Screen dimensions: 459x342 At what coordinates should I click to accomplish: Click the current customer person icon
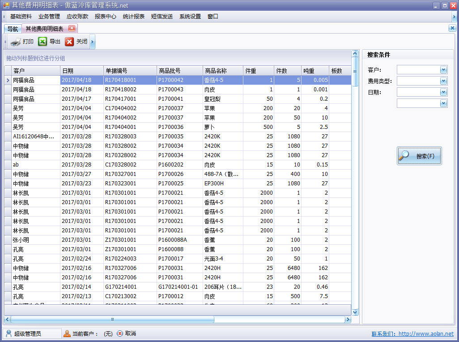pos(67,333)
